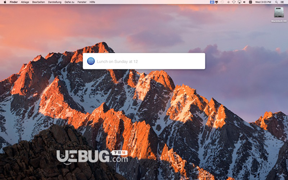Open the Apple menu

(5, 2)
